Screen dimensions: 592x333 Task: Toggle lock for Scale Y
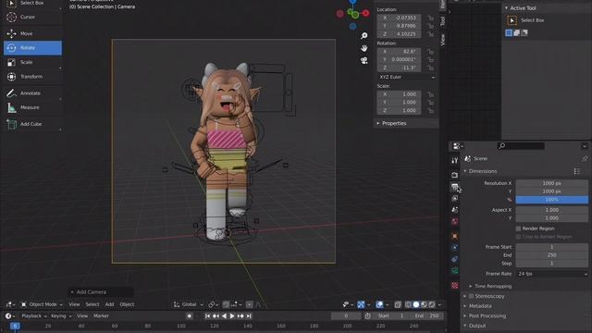430,103
